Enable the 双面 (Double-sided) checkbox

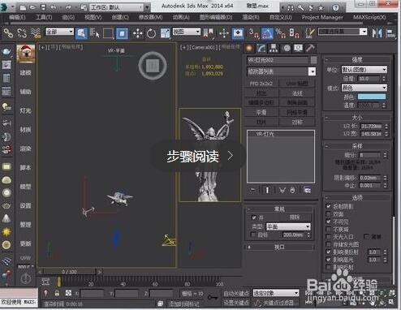(x=329, y=214)
